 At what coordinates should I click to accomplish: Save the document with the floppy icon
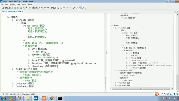click(x=8, y=8)
